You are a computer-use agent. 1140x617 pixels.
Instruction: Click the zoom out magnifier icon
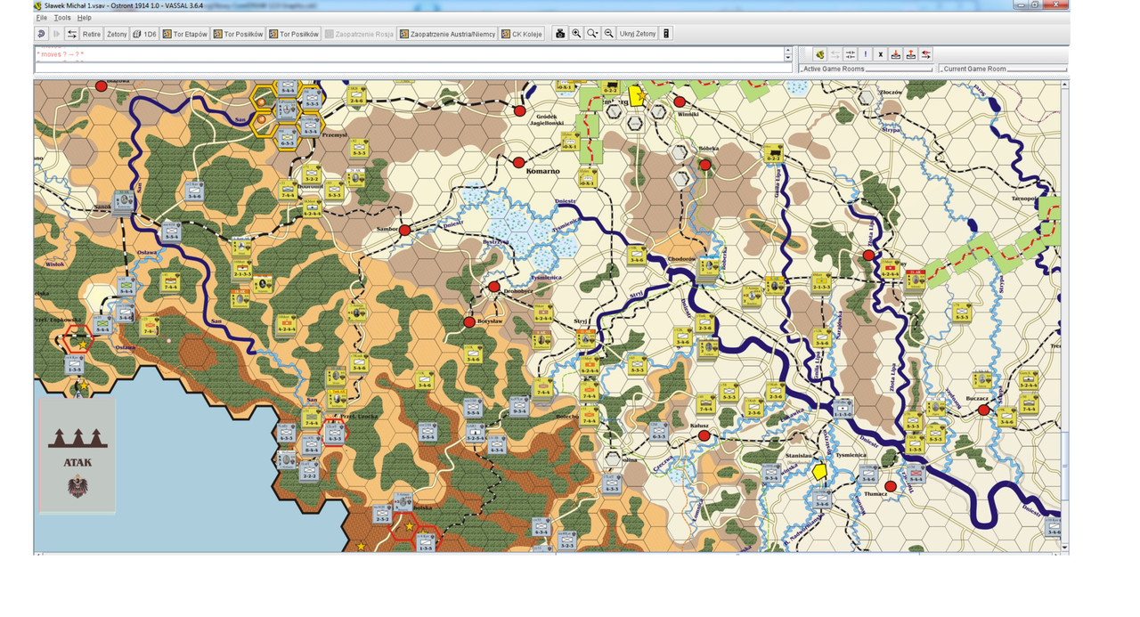pos(609,34)
